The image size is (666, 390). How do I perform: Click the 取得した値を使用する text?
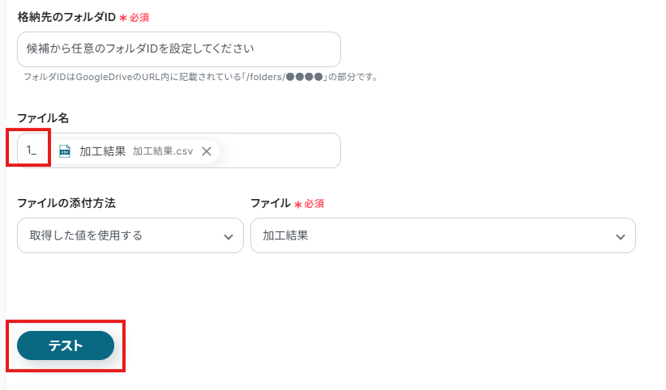(x=86, y=235)
